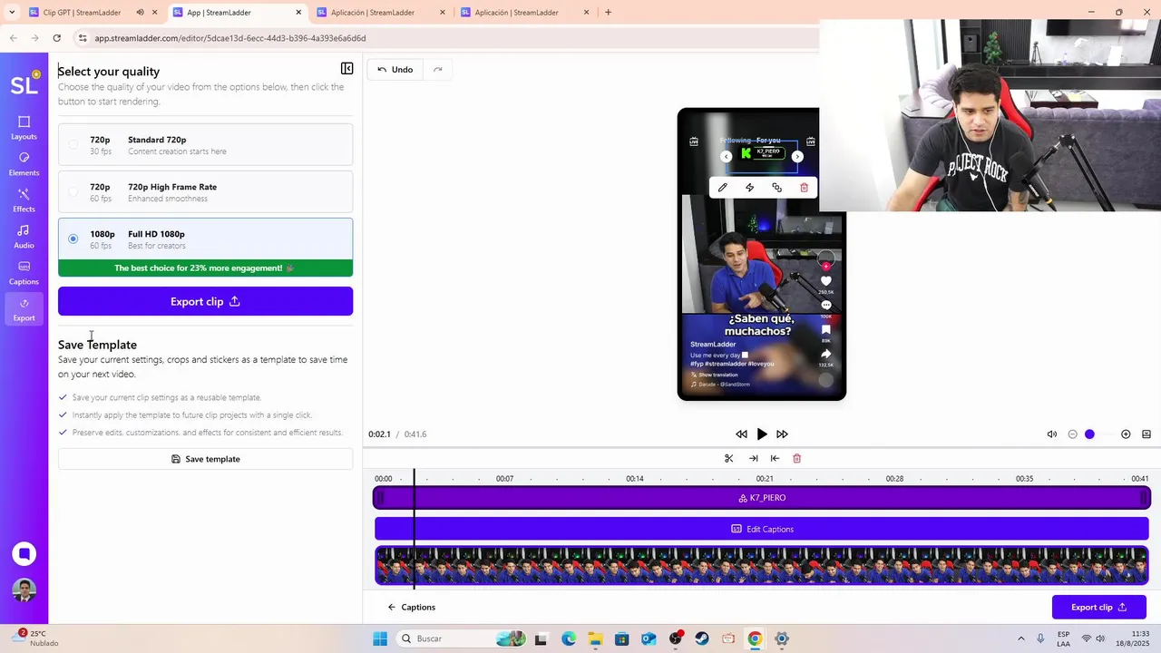
Task: Mute audio on Clip GPT tab
Action: click(140, 13)
